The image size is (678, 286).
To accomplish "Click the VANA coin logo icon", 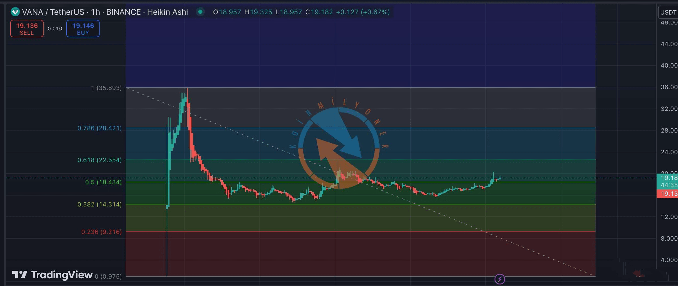I will click(x=15, y=12).
